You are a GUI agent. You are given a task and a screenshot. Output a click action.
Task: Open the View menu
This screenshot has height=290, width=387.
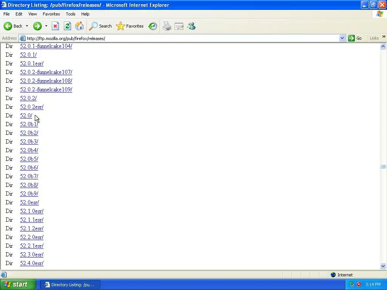[33, 14]
